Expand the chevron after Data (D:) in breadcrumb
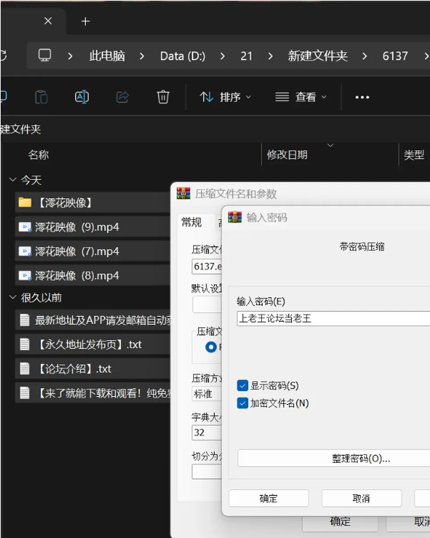 tap(223, 56)
